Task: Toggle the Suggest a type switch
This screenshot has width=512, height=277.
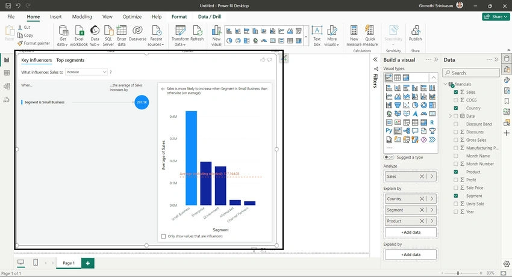Action: click(389, 157)
